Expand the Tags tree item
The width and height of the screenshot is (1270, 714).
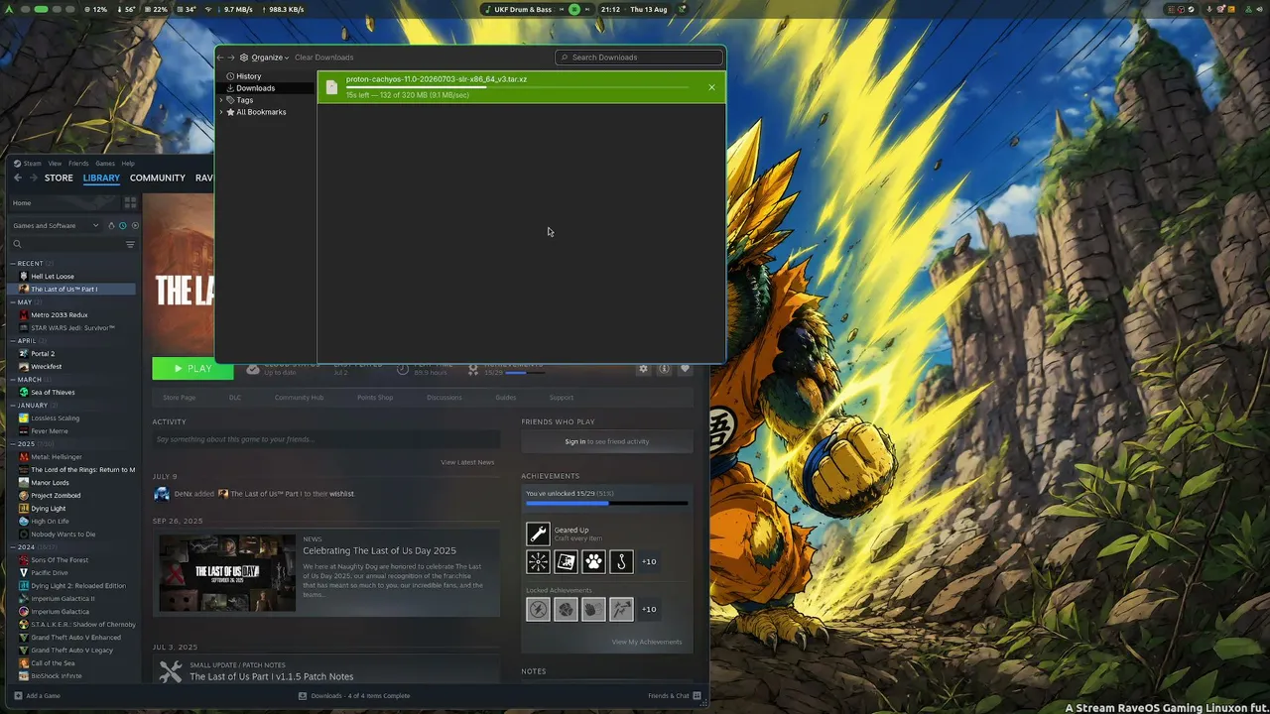(x=221, y=100)
